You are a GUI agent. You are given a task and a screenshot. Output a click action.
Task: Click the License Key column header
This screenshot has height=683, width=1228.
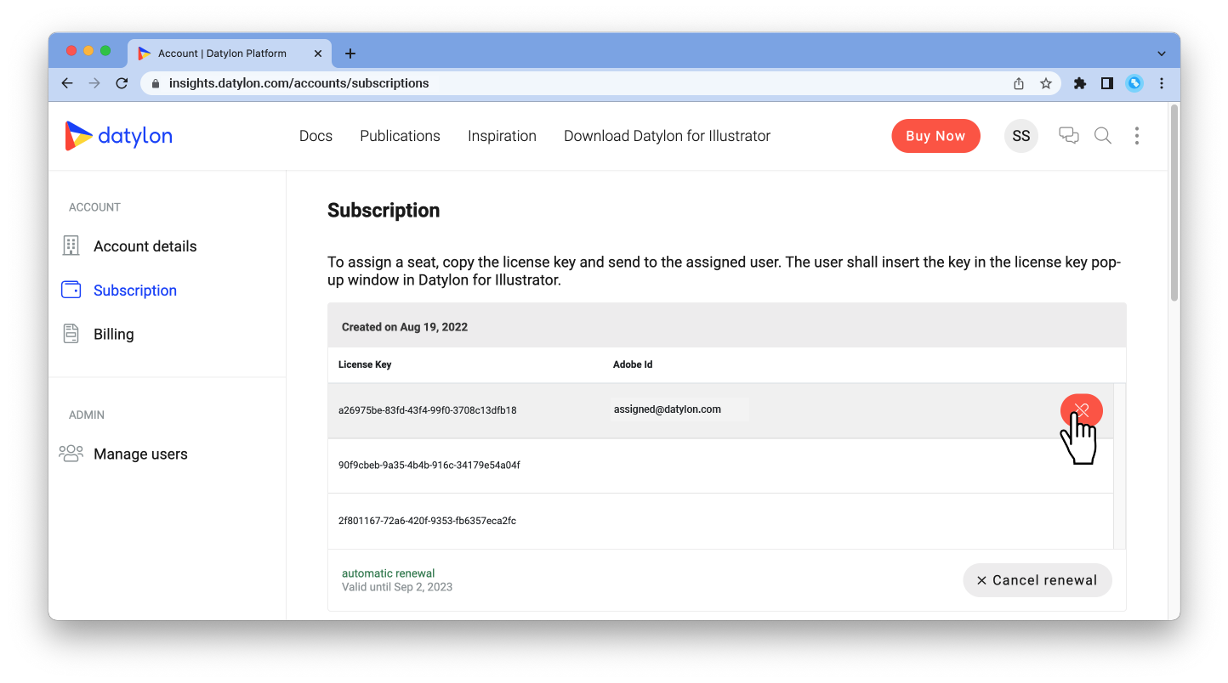(x=365, y=364)
